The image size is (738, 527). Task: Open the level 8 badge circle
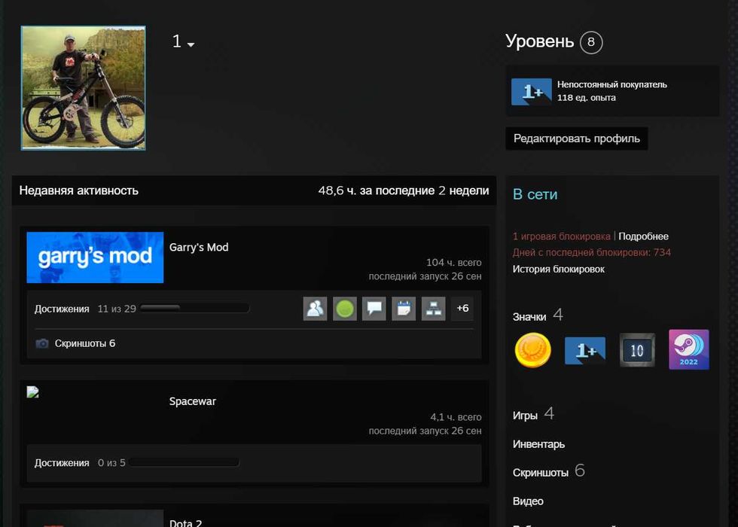pos(591,42)
